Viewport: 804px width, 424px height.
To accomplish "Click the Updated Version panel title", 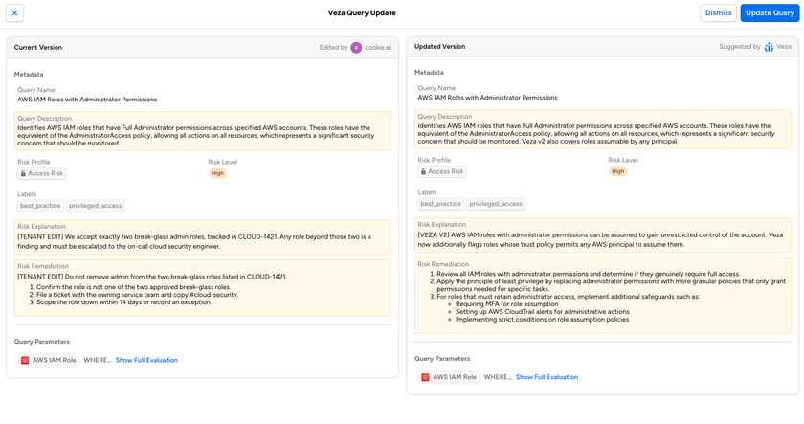I will point(440,46).
